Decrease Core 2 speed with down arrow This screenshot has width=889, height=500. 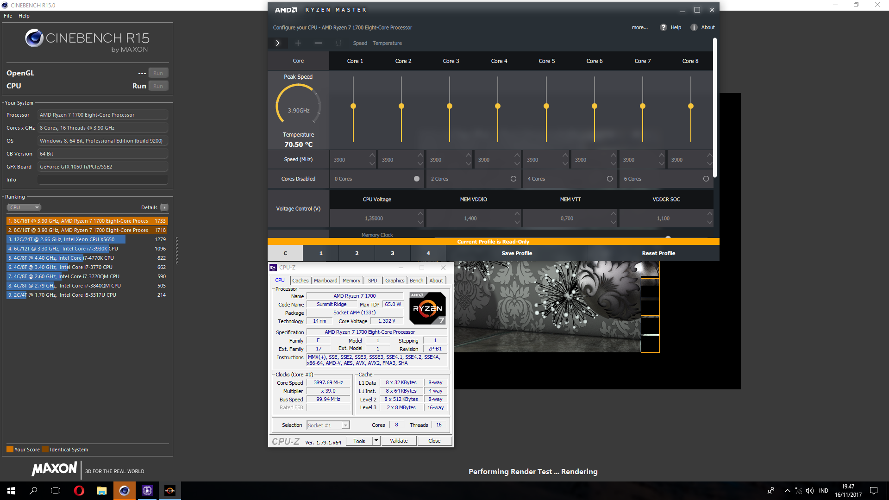point(420,164)
